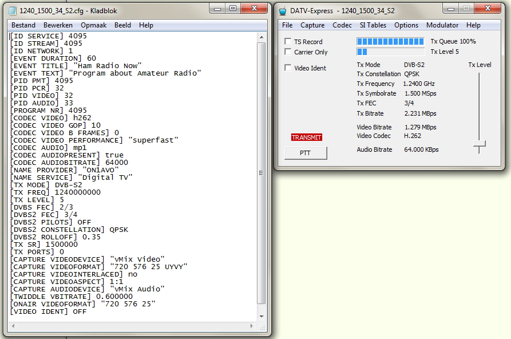Open Opmaak menu in Kladblok
Image resolution: width=511 pixels, height=339 pixels.
(x=93, y=25)
